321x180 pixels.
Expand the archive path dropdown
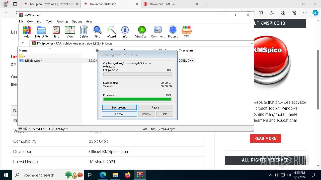(x=252, y=43)
